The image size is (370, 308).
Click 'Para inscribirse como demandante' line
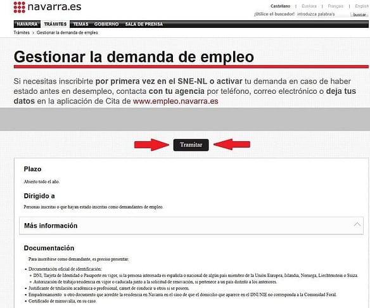pos(79,259)
